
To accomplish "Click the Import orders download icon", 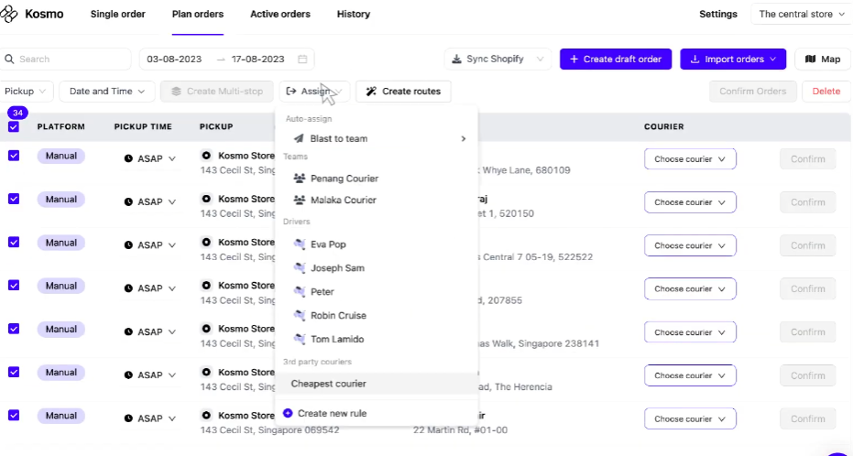I will [694, 60].
